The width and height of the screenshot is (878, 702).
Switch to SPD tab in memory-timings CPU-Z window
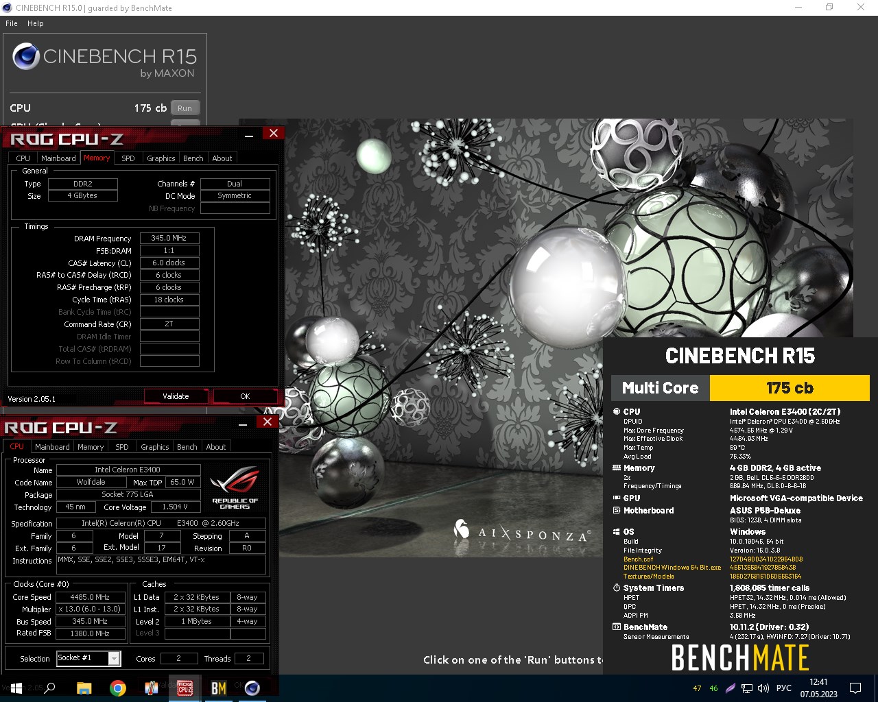(x=128, y=158)
